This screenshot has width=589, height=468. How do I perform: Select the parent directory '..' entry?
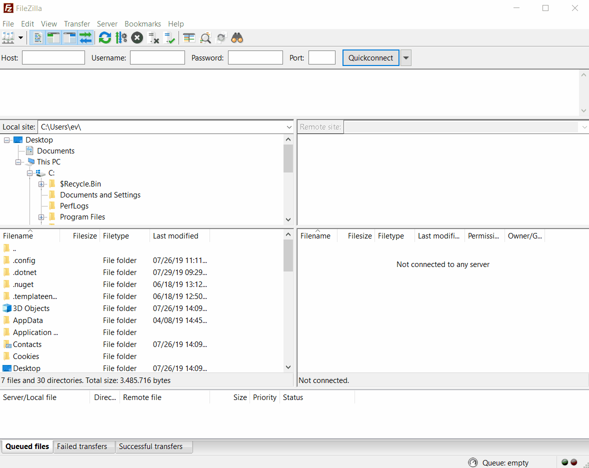14,248
